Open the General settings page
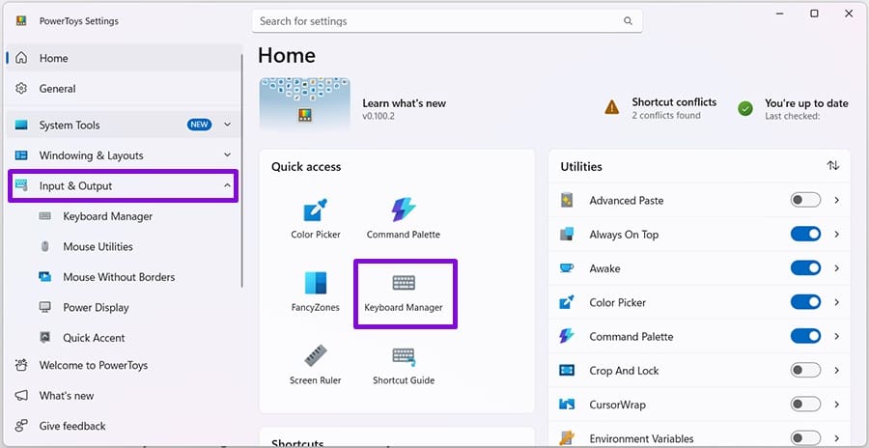 click(x=123, y=88)
